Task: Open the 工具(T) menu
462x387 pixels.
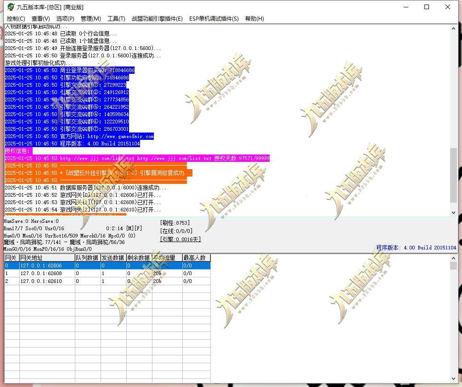Action: pos(116,18)
